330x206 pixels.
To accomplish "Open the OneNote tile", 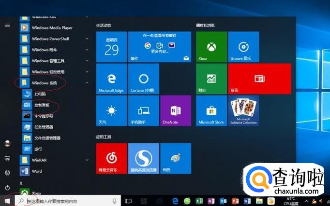I will [x=175, y=110].
